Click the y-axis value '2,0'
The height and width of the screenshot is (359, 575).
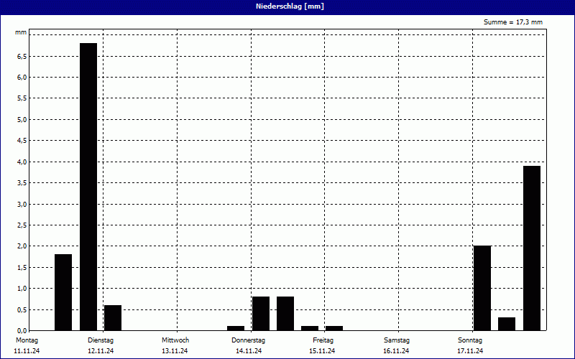point(22,246)
